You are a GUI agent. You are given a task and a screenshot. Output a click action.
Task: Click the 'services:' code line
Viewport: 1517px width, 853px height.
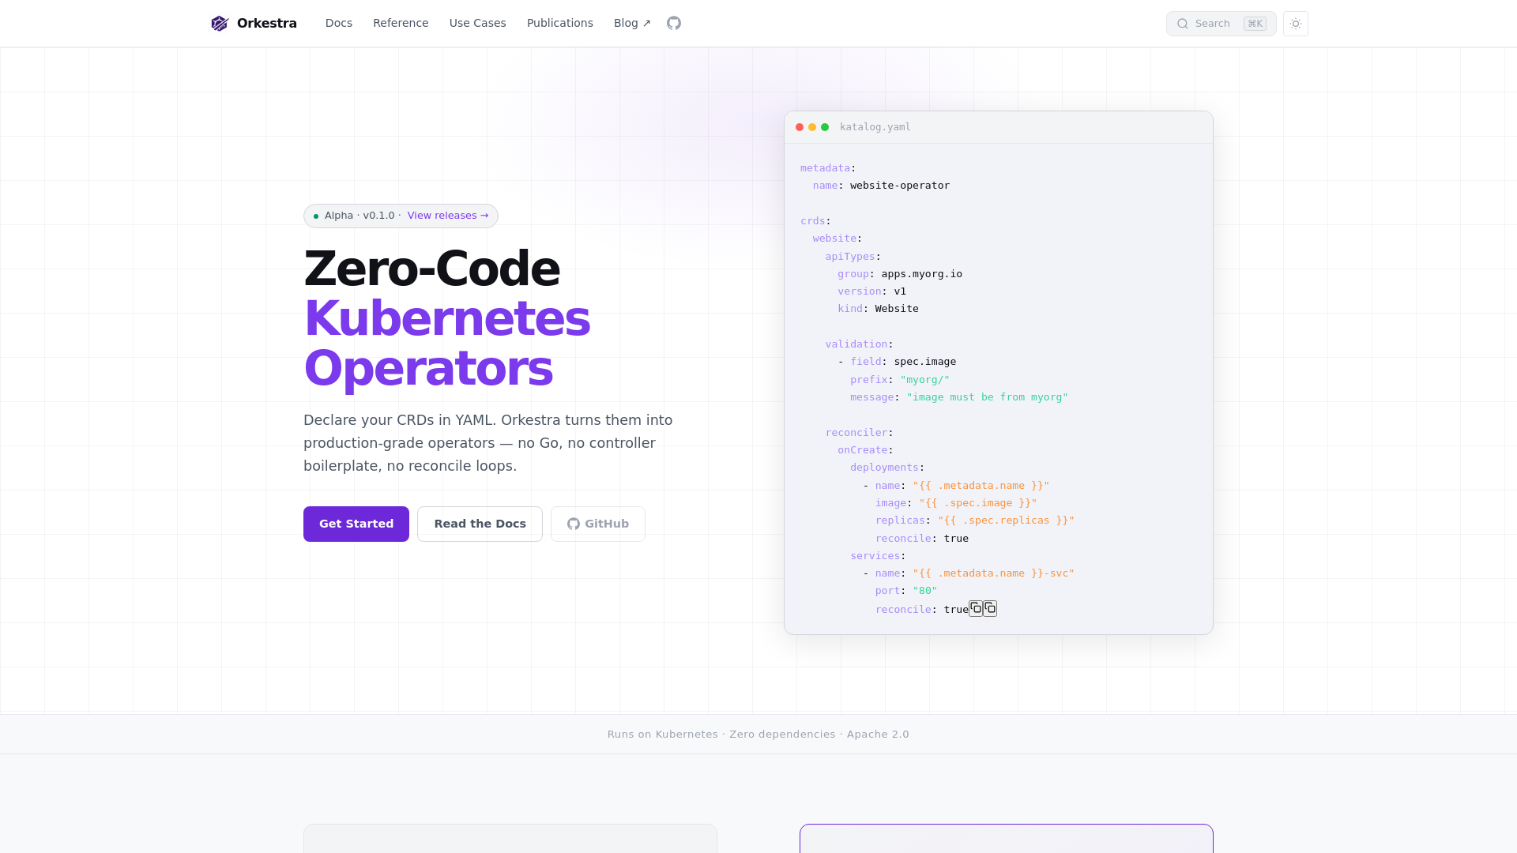point(879,556)
